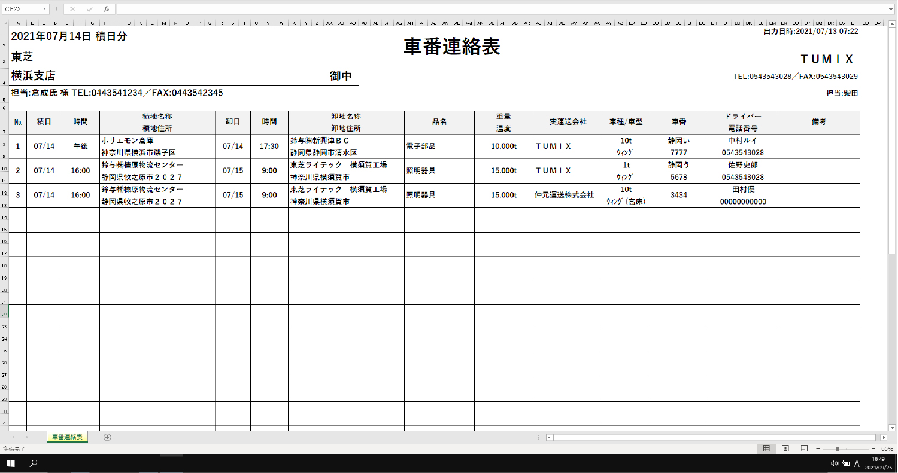Open the Windows Start menu
The image size is (898, 473).
[10, 463]
